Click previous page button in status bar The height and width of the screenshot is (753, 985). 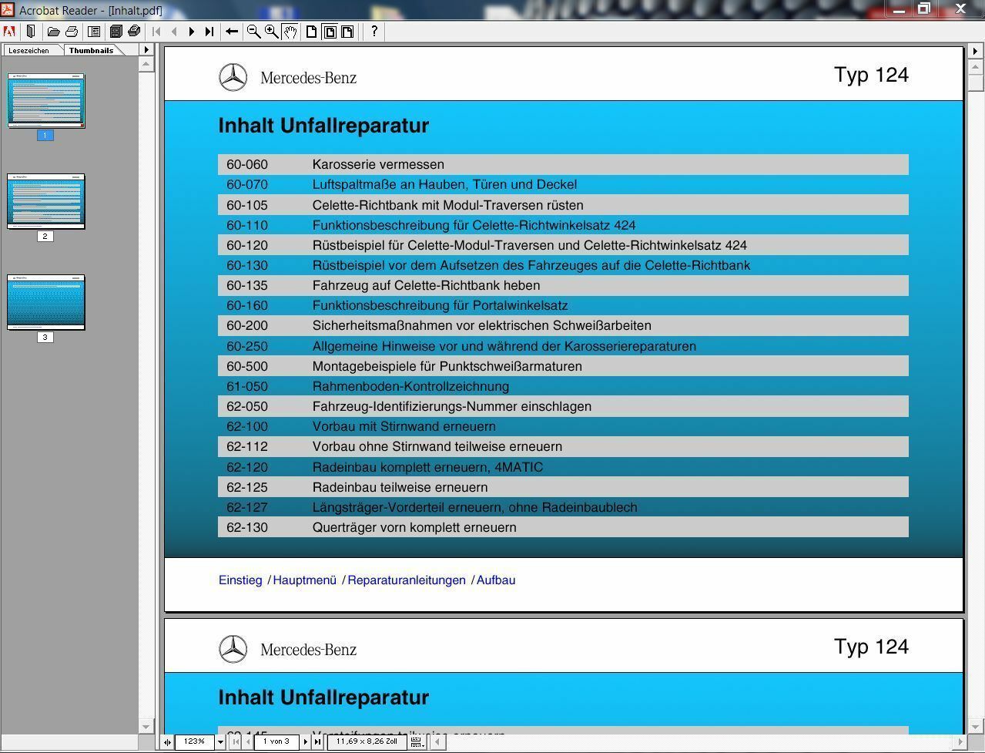[x=248, y=742]
